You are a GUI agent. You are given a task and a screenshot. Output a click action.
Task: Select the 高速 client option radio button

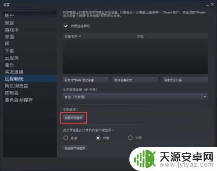click(66, 138)
